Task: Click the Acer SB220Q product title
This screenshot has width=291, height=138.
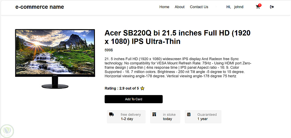Action: pyautogui.click(x=177, y=37)
